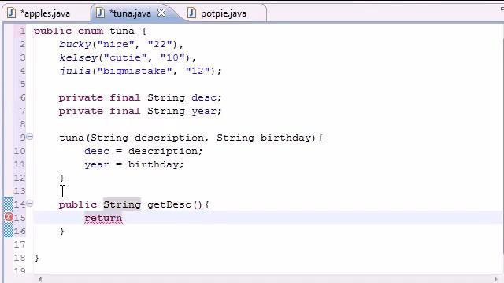Screen dimensions: 504x283
Task: Click the Java file icon on apples.java tab
Action: pos(11,13)
